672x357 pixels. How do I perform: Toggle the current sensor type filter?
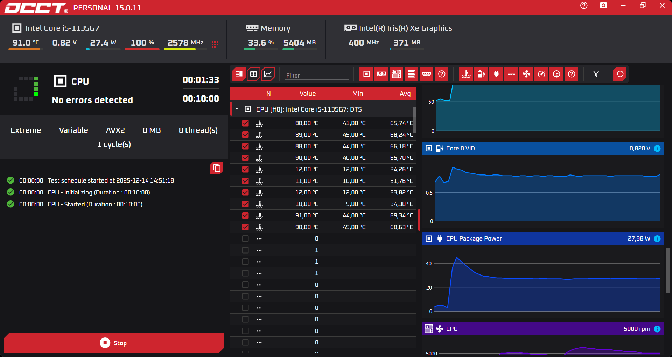[x=511, y=74]
